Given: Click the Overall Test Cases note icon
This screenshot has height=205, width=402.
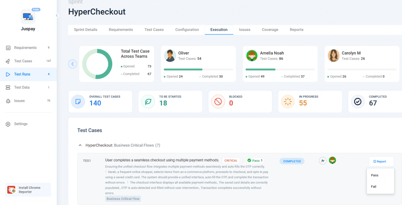Looking at the screenshot, I should click(x=78, y=102).
